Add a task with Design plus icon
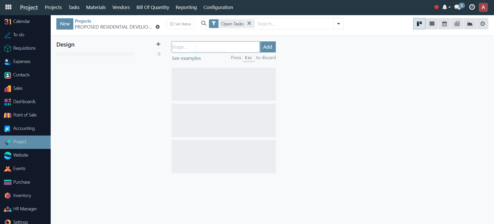 point(158,44)
